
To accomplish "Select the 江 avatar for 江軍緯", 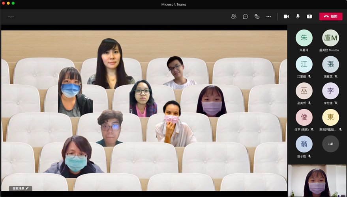I will click(x=304, y=64).
